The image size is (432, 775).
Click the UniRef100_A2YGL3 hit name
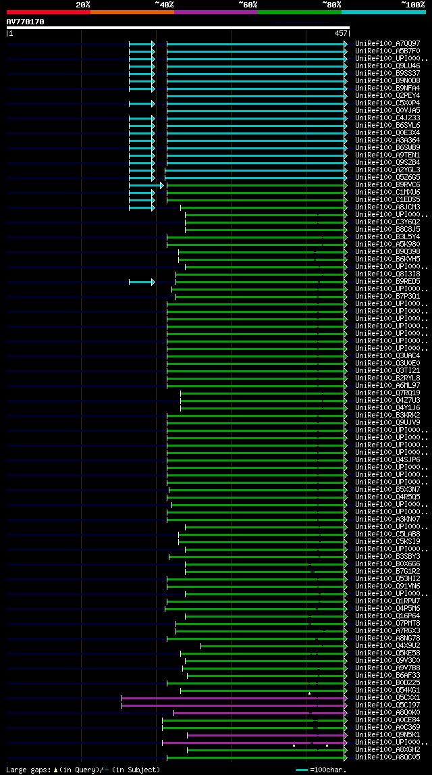(x=387, y=170)
